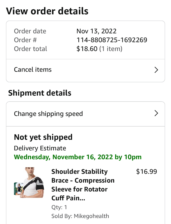Click the Order total label
This screenshot has width=171, height=224.
click(x=31, y=49)
